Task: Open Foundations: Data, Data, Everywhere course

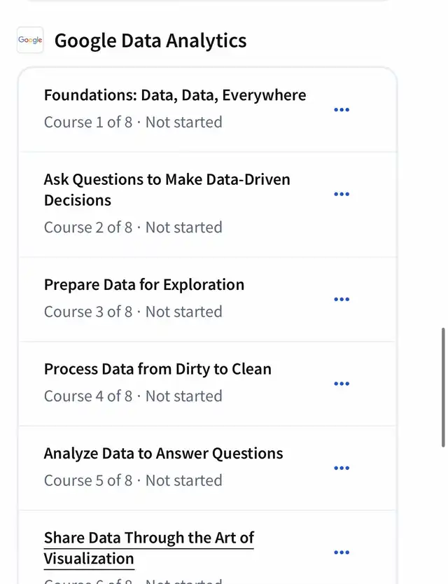Action: point(174,95)
